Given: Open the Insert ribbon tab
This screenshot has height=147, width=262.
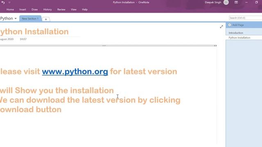Looking at the screenshot, I should (x=23, y=9).
